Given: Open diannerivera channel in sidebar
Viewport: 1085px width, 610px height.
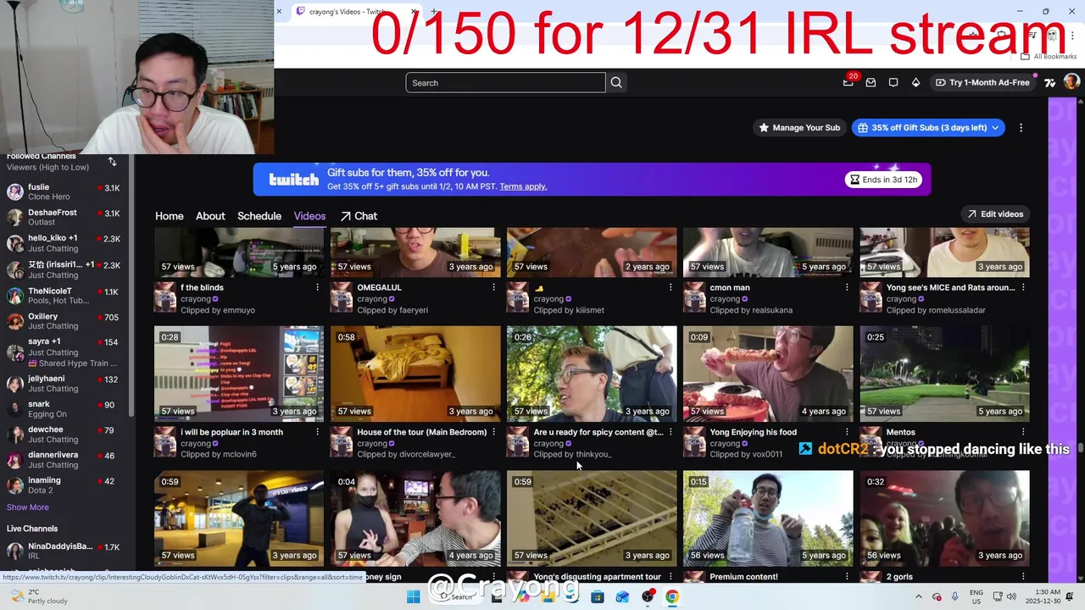Looking at the screenshot, I should (64, 460).
